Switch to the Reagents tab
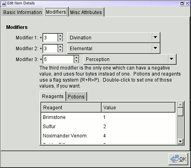The image size is (191, 168). [x=53, y=96]
